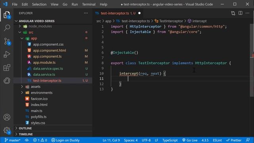Click Login on Duckly in status bar
The height and width of the screenshot is (143, 254).
tap(65, 140)
